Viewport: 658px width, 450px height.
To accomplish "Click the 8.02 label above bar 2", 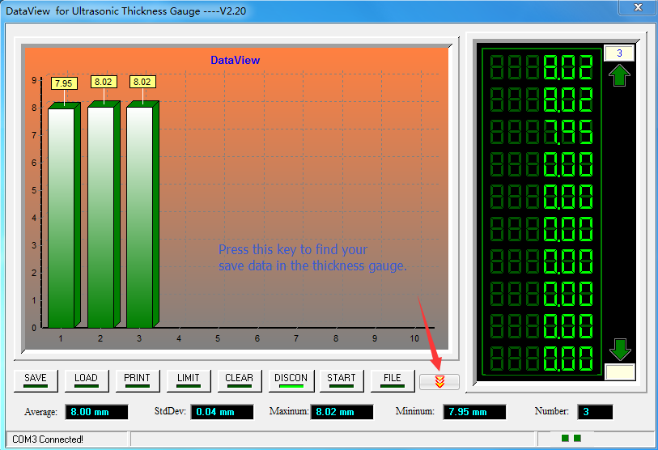I will tap(104, 82).
